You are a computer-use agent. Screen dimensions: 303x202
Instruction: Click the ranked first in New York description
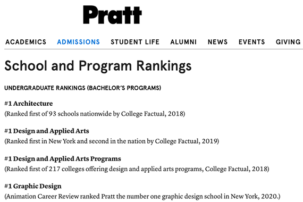[x=112, y=141]
